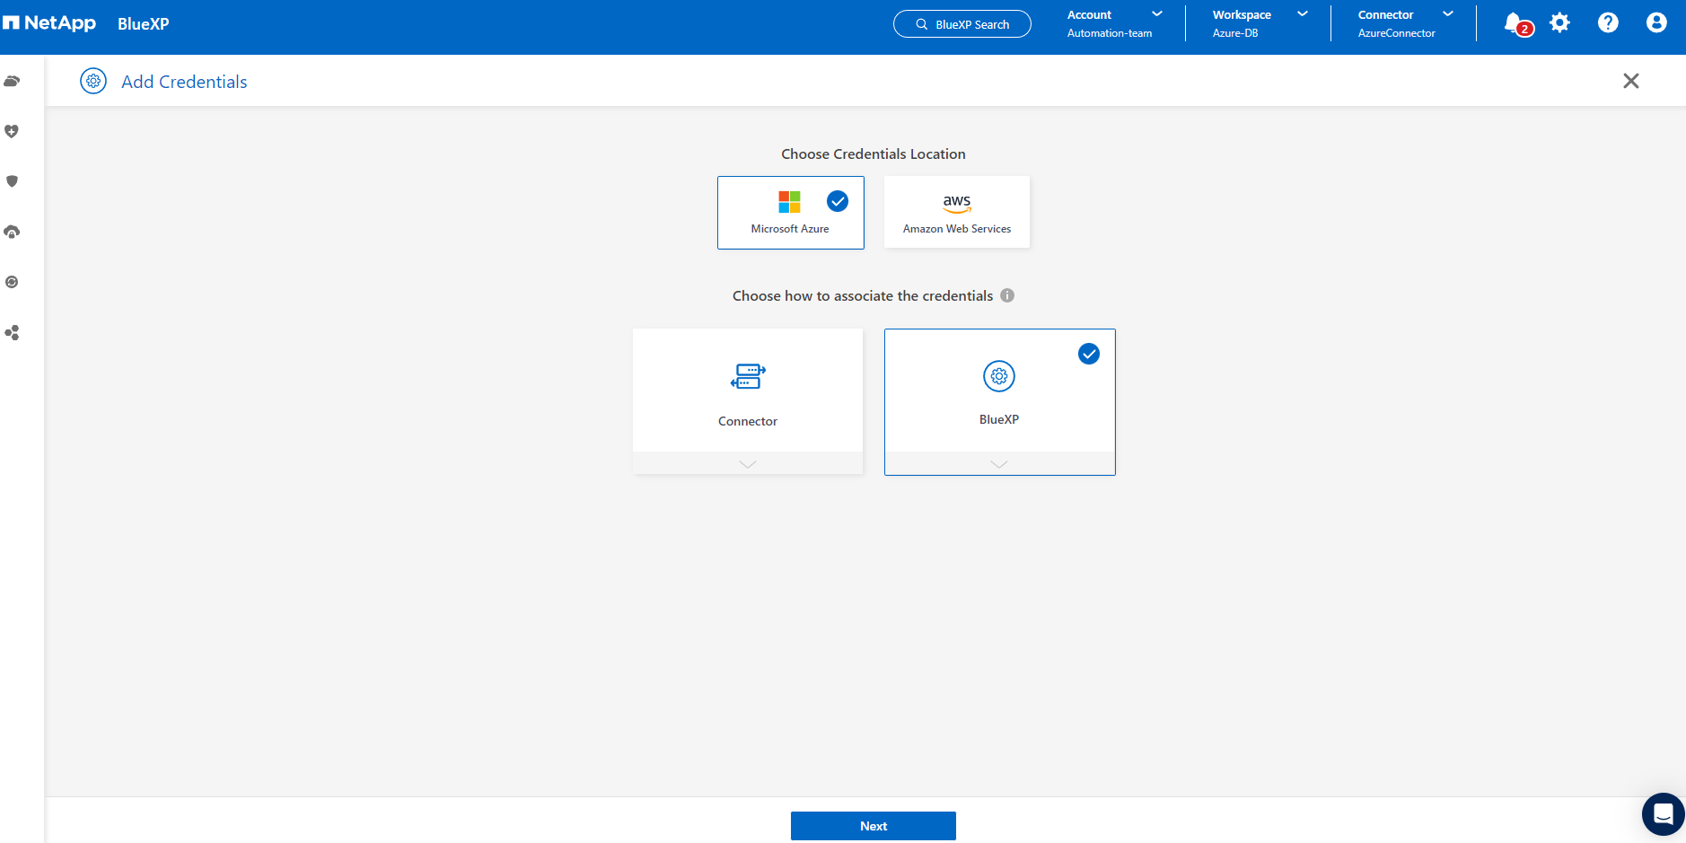This screenshot has width=1686, height=843.
Task: Open the Storage cloud icon in the left sidebar
Action: 12,81
